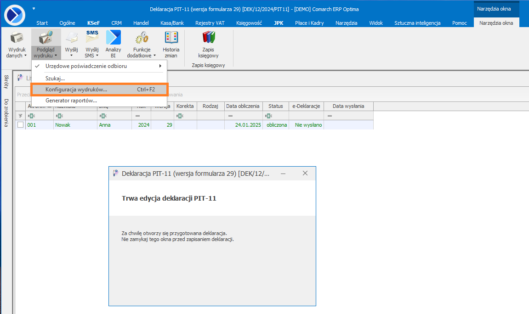This screenshot has width=529, height=314.
Task: Expand the Urzędowe poświadczenie odbioru submenu arrow
Action: click(160, 66)
